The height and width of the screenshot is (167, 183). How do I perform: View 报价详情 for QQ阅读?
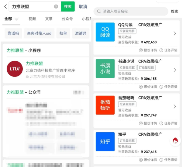(148, 50)
